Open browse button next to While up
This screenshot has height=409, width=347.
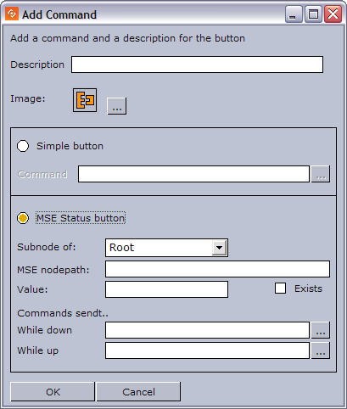pos(321,350)
